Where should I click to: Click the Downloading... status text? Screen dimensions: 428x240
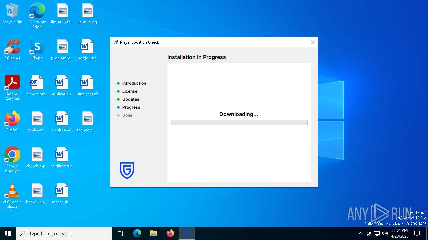pyautogui.click(x=239, y=114)
